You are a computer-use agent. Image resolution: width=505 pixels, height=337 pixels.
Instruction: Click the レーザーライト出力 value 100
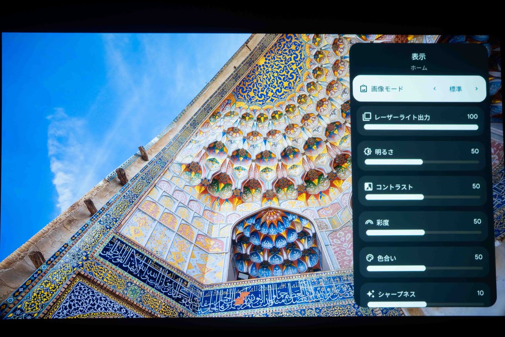(472, 117)
